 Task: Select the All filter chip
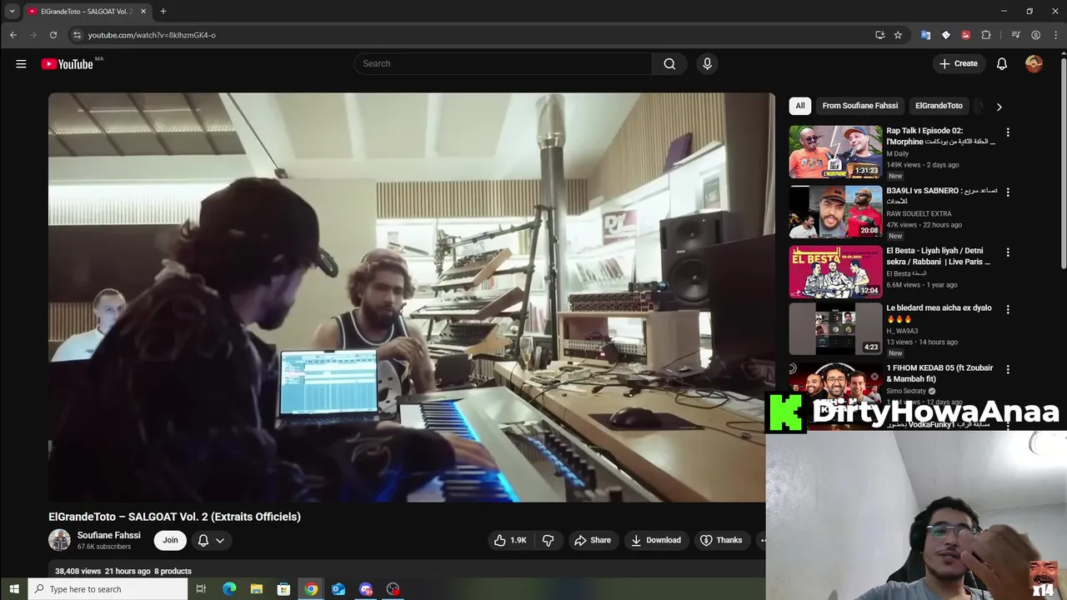[800, 106]
